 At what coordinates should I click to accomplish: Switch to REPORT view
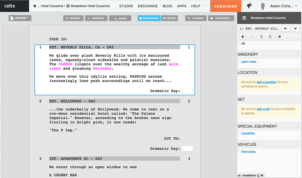pyautogui.click(x=170, y=18)
